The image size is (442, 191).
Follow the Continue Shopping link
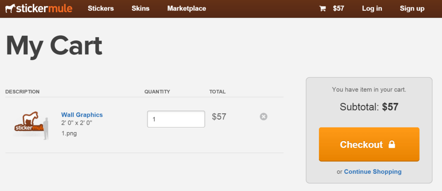point(373,172)
